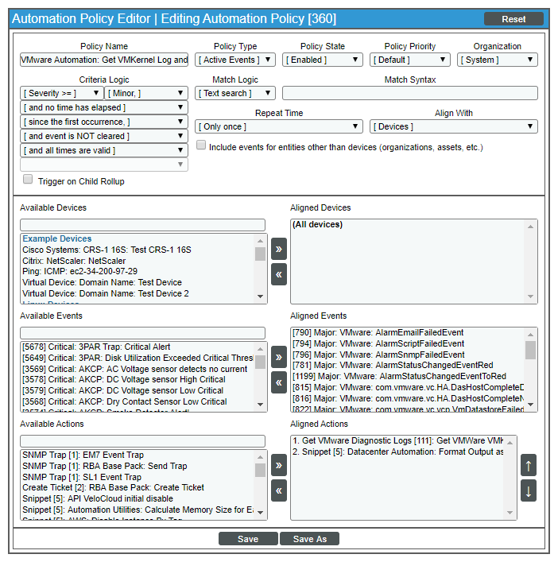Screen dimensions: 558x562
Task: Open the Organization dropdown
Action: click(498, 60)
